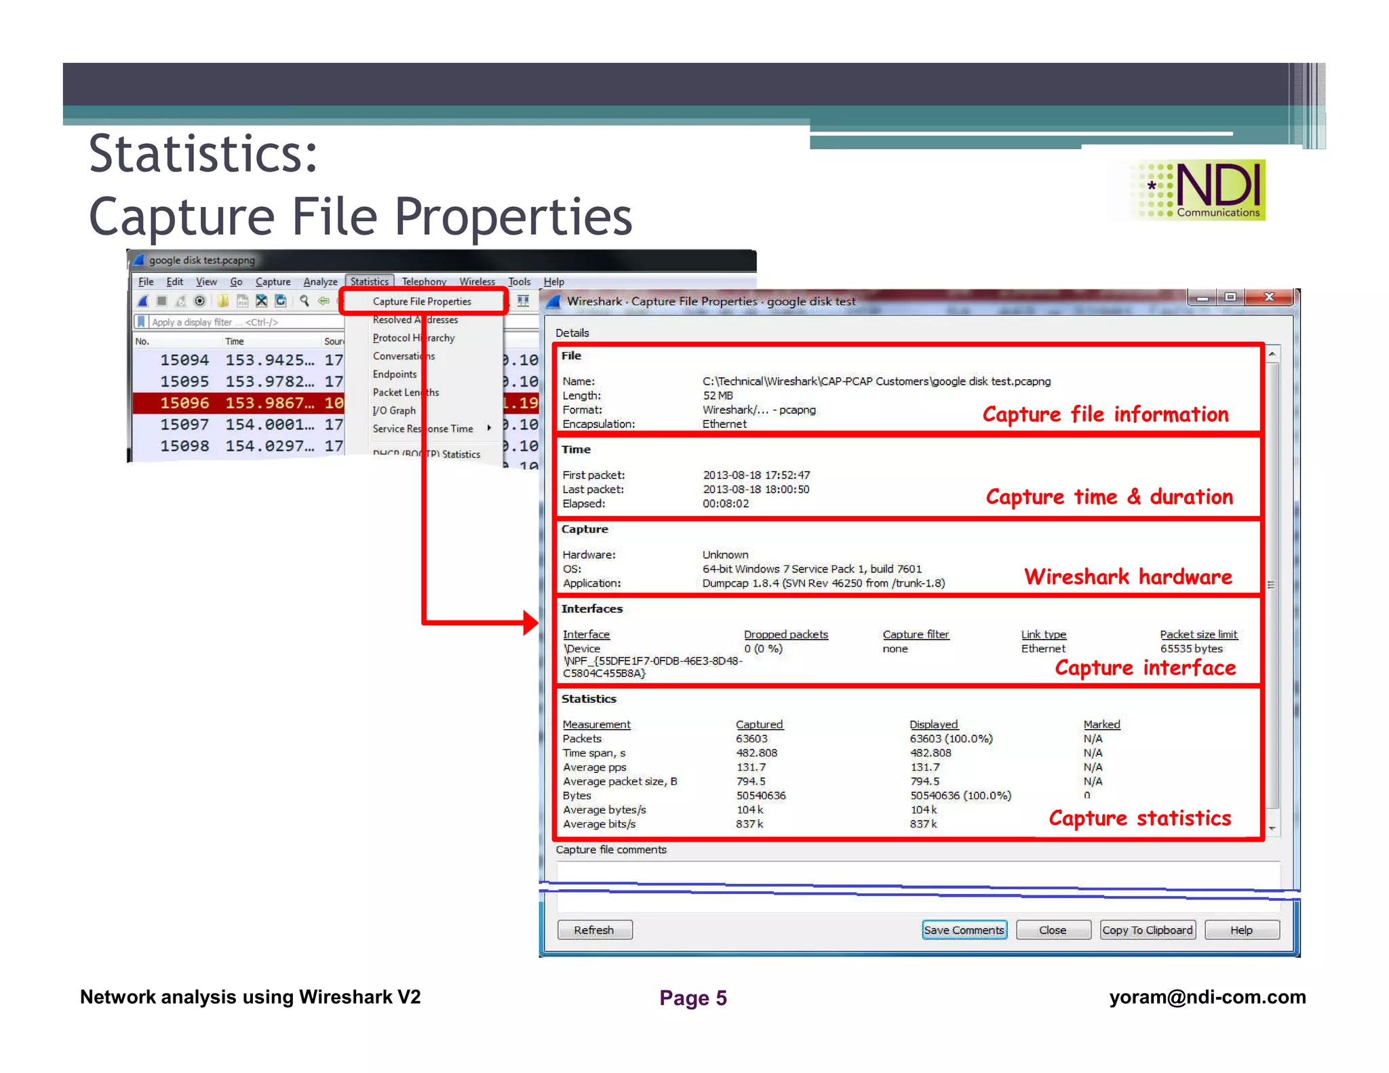Choose Protocol Hierarchy menu entry
Screen dimensions: 1389x1073
point(414,338)
